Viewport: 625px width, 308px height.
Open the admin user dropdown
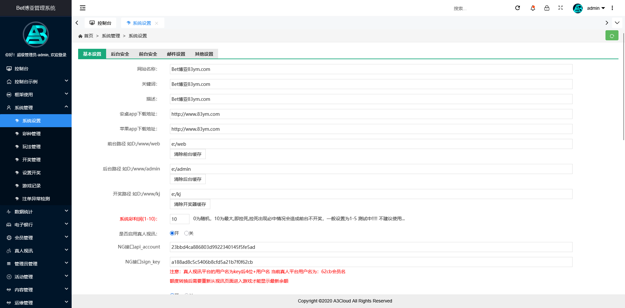(596, 8)
